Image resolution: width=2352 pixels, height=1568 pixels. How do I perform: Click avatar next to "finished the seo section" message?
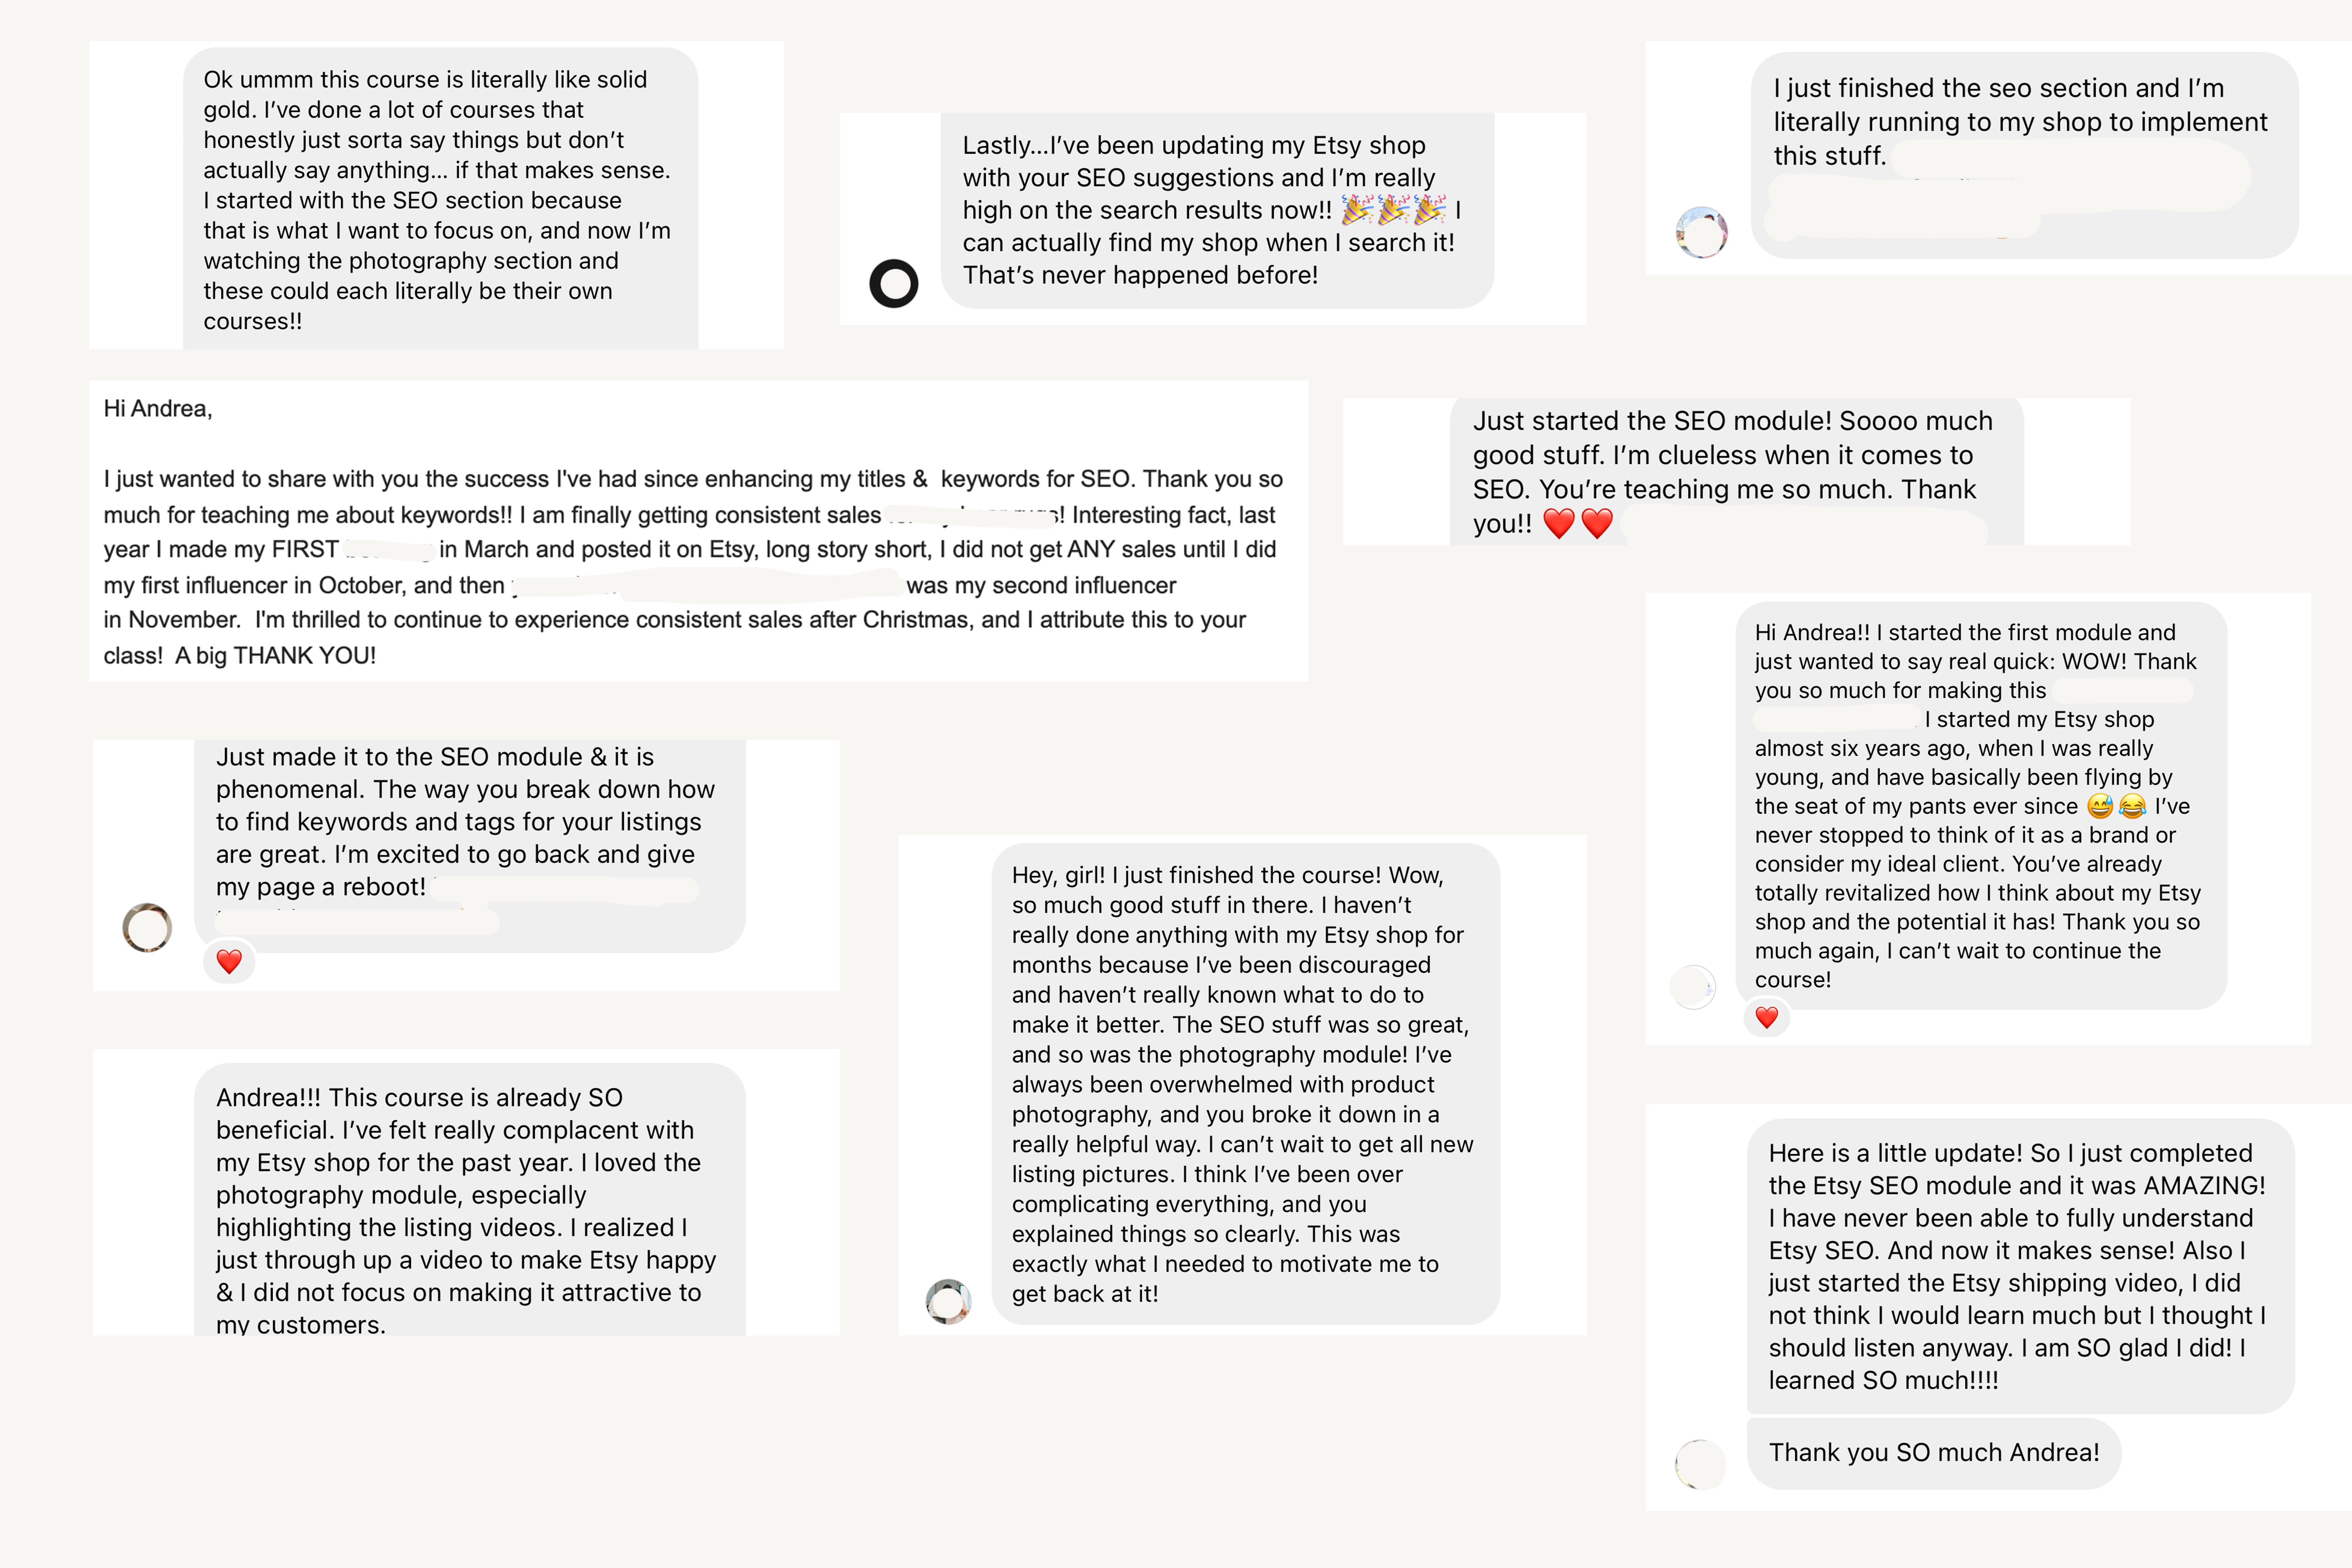(x=1701, y=233)
